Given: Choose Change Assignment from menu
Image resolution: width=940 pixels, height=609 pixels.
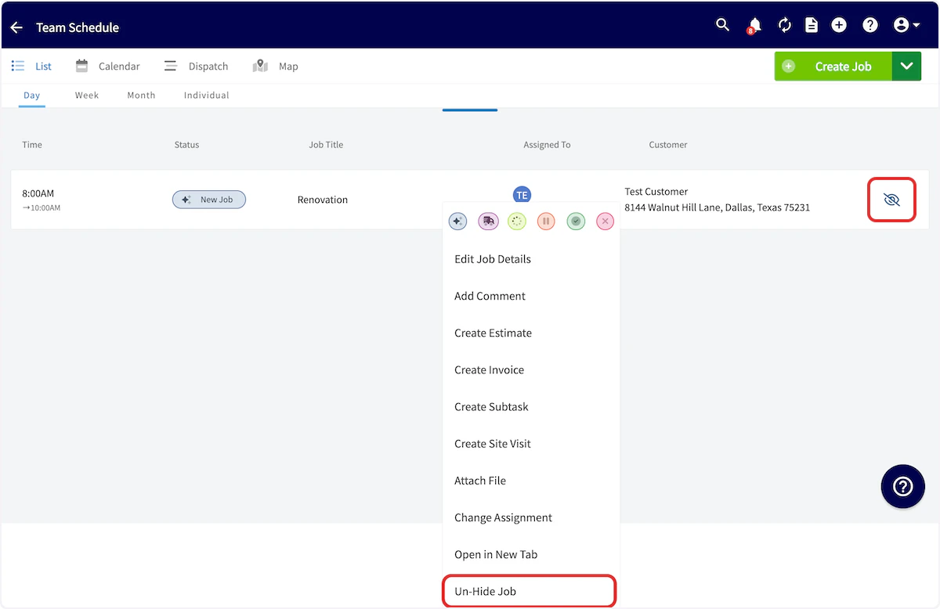Looking at the screenshot, I should coord(531,517).
